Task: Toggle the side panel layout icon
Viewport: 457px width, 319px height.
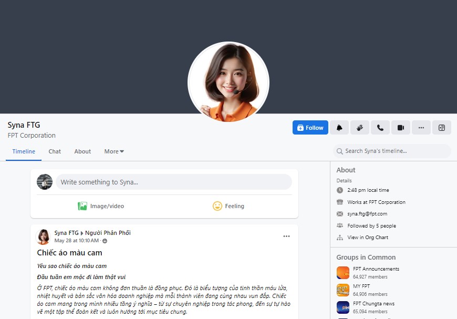Action: click(442, 128)
